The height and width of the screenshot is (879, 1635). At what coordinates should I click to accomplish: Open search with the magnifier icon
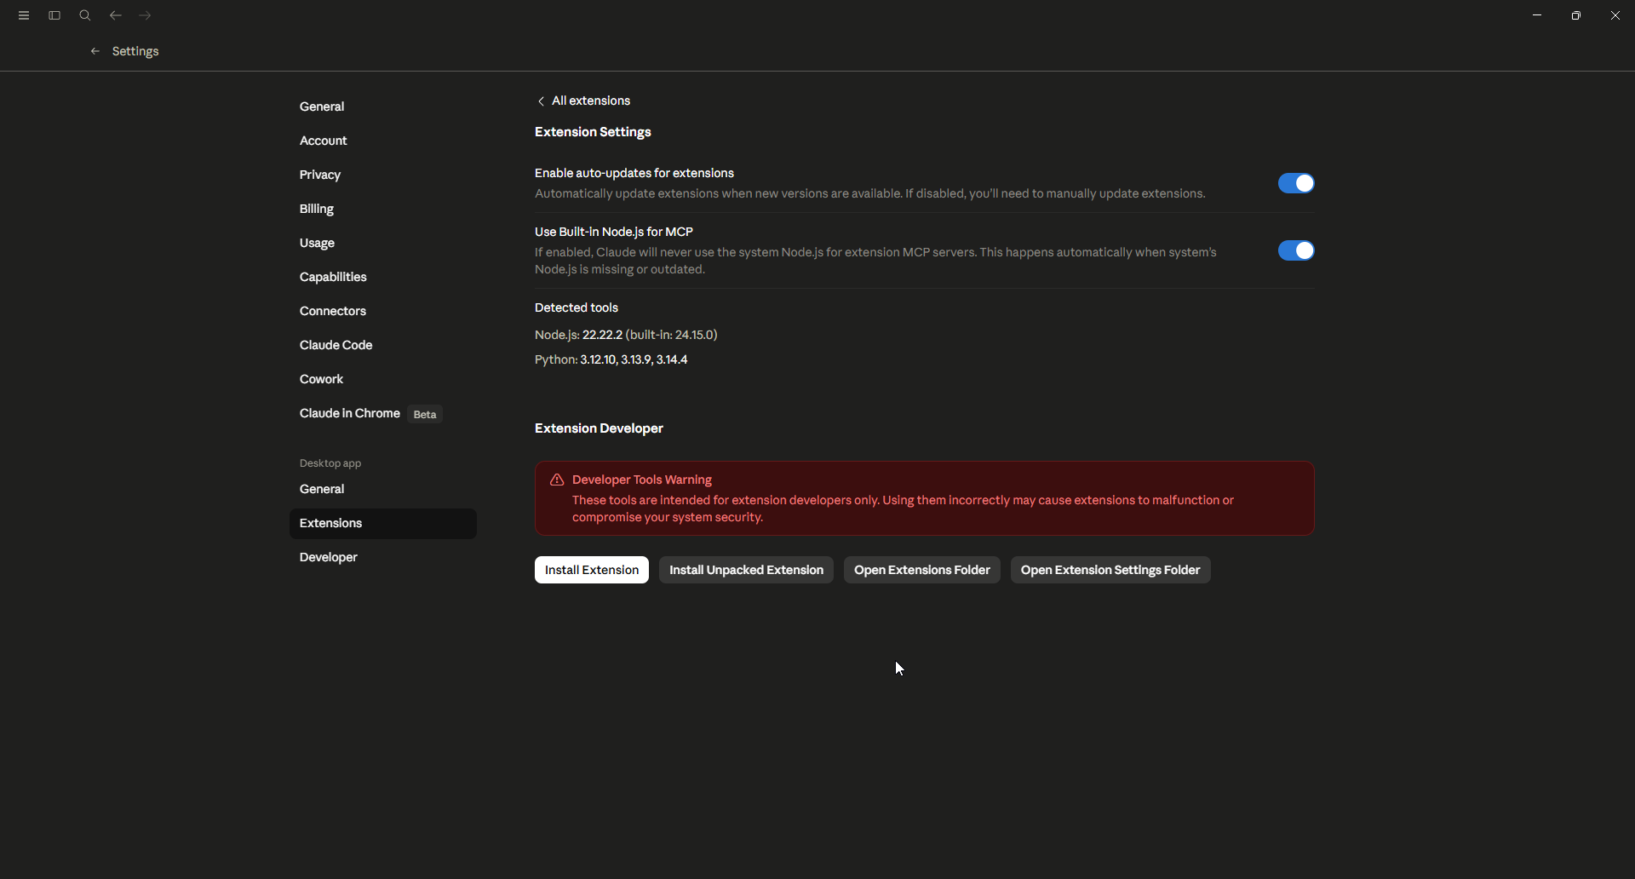(x=85, y=15)
